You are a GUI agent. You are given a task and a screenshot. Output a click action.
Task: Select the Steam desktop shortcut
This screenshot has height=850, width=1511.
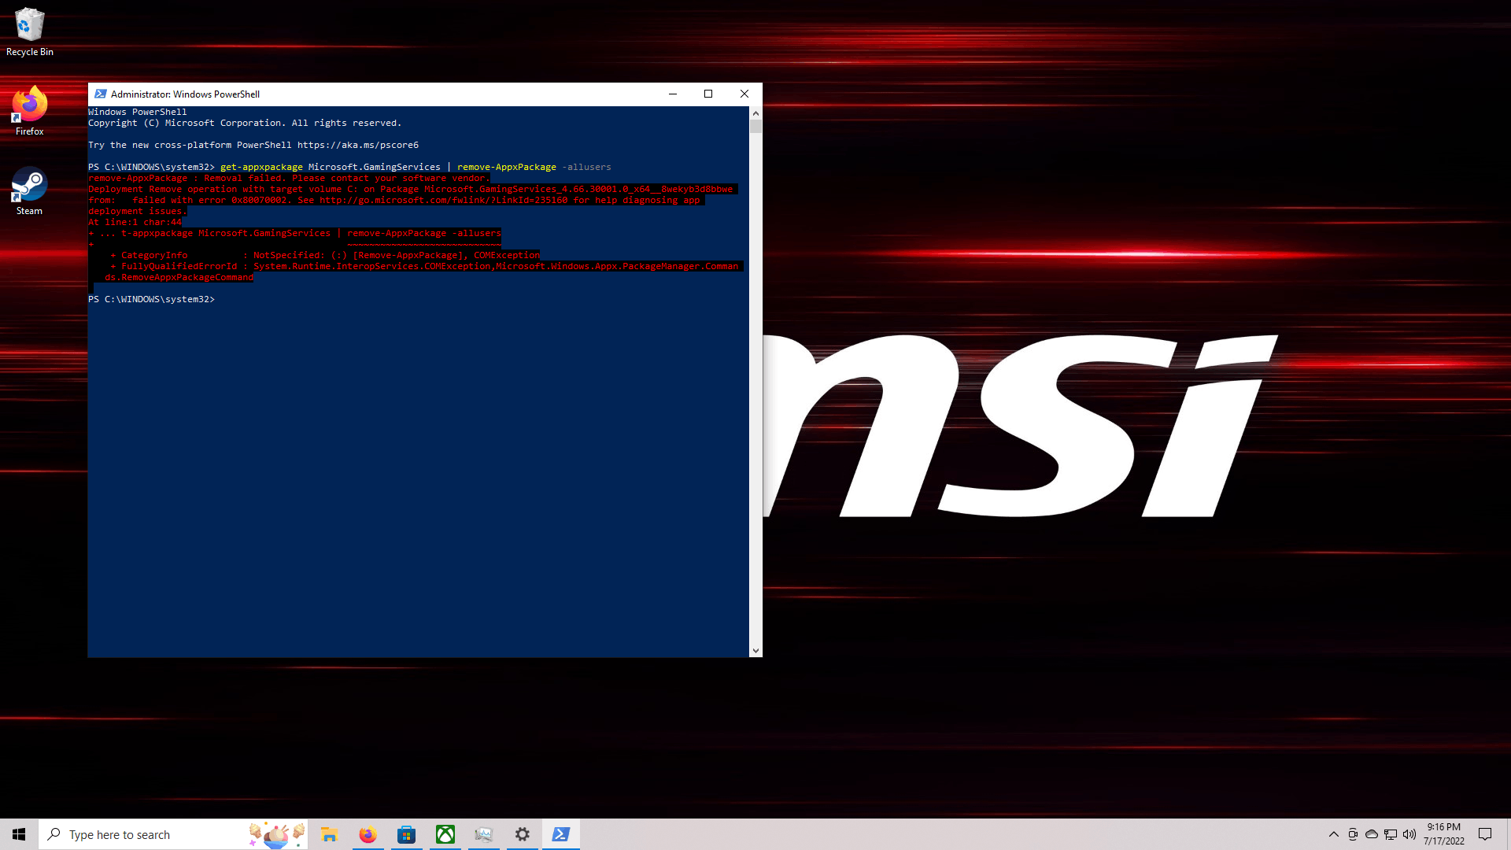29,190
